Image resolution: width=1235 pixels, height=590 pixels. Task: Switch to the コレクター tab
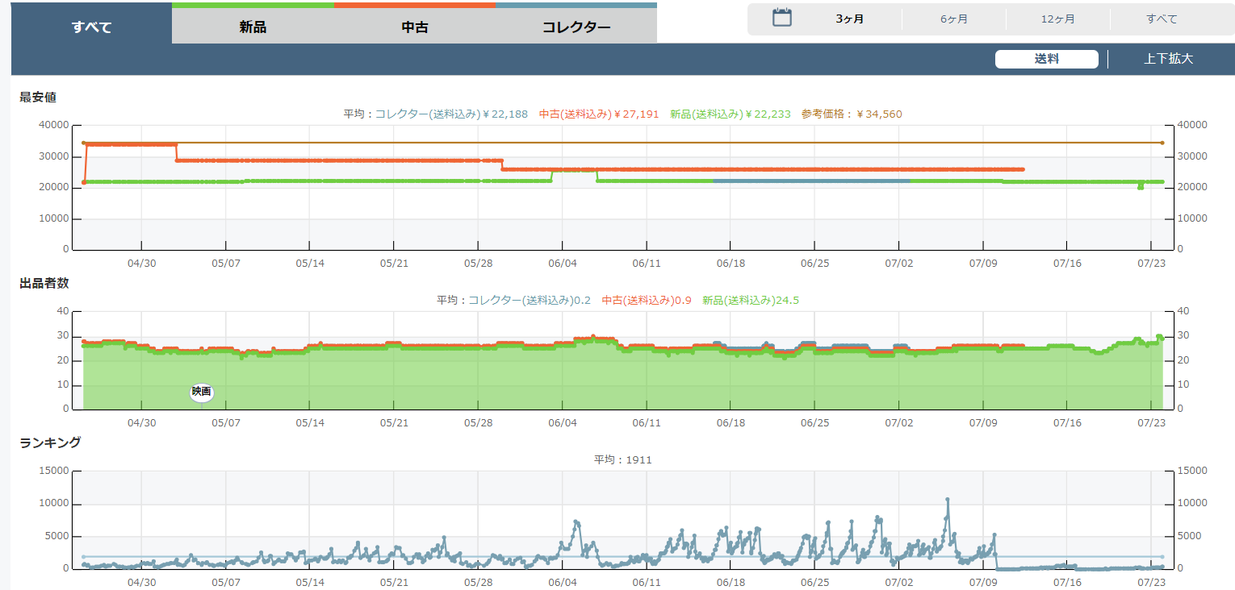(576, 27)
